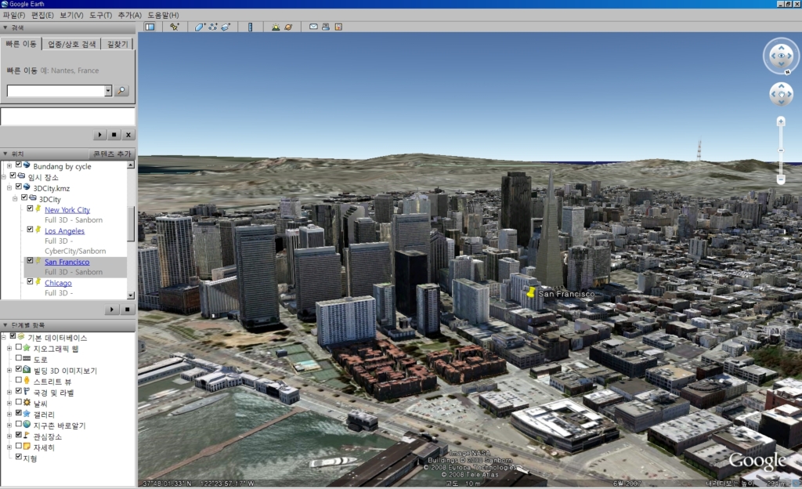Open the quick-move search dropdown arrow
Viewport: 802px width, 489px height.
tap(108, 91)
